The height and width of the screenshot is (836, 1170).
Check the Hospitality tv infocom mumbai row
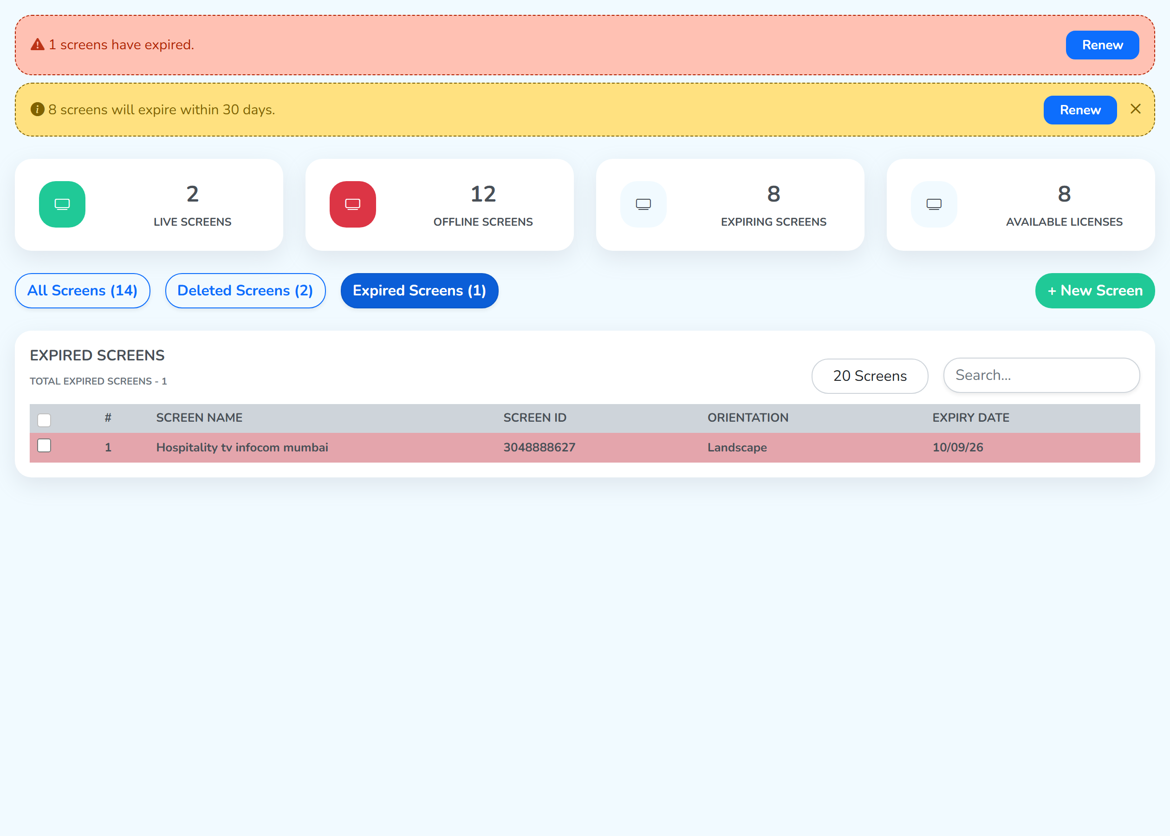coord(44,446)
